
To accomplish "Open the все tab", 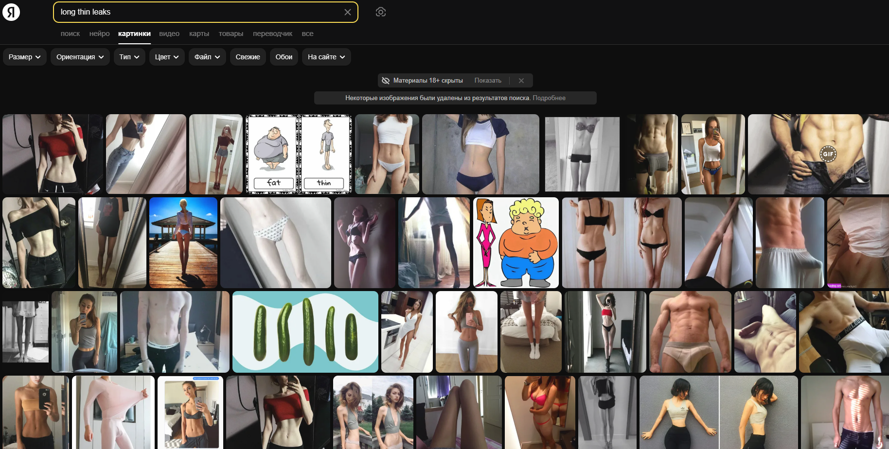I will [307, 34].
